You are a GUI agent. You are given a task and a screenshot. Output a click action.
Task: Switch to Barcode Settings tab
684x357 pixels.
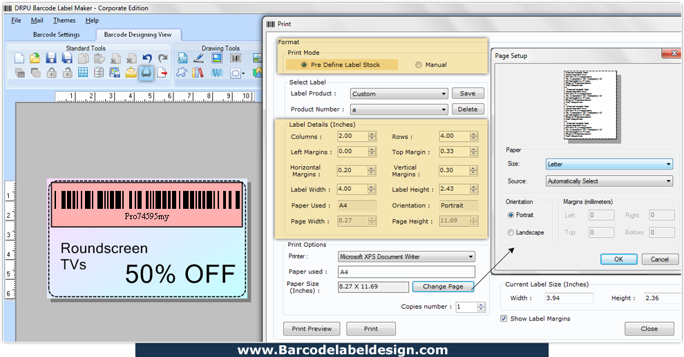click(56, 34)
